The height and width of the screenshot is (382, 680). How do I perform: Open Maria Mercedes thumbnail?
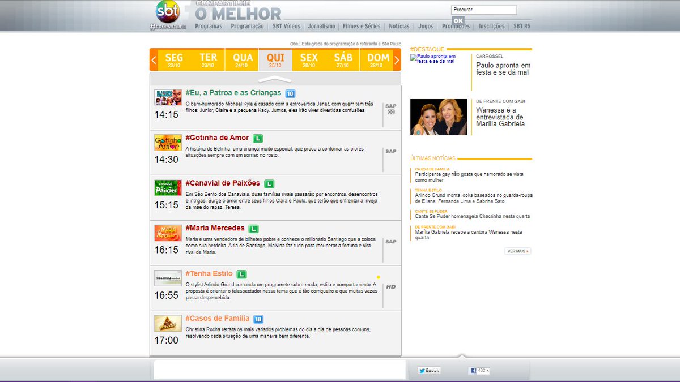[168, 233]
